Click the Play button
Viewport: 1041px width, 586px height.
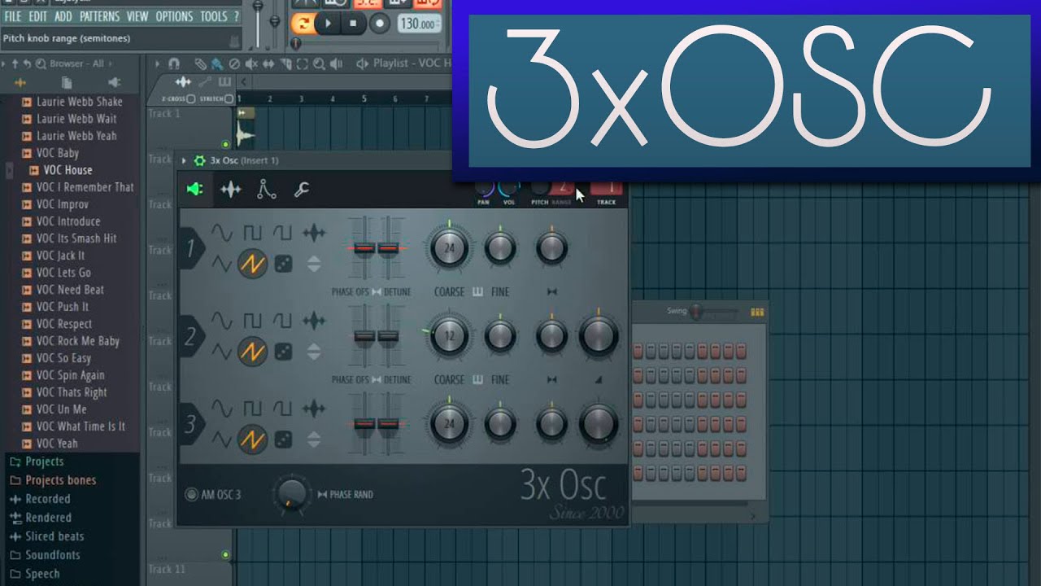328,23
